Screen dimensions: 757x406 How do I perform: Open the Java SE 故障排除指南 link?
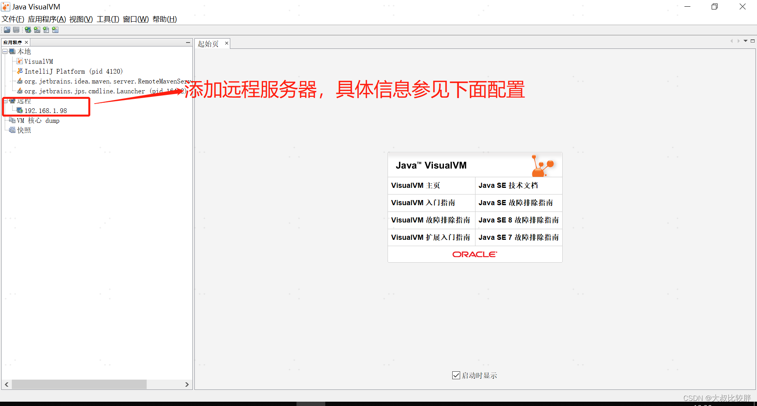pyautogui.click(x=516, y=203)
